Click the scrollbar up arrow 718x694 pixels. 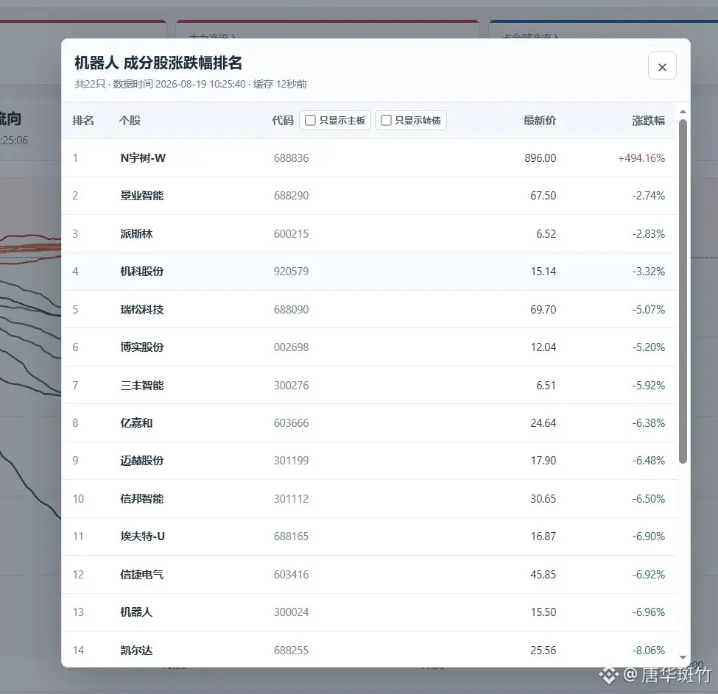683,112
